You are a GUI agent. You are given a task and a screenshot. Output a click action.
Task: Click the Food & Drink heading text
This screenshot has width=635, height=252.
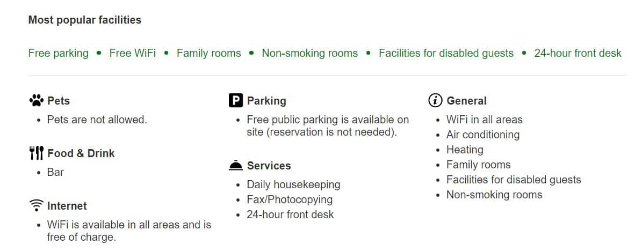pyautogui.click(x=81, y=153)
